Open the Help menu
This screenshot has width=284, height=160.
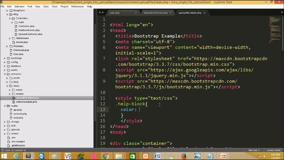pos(89,6)
